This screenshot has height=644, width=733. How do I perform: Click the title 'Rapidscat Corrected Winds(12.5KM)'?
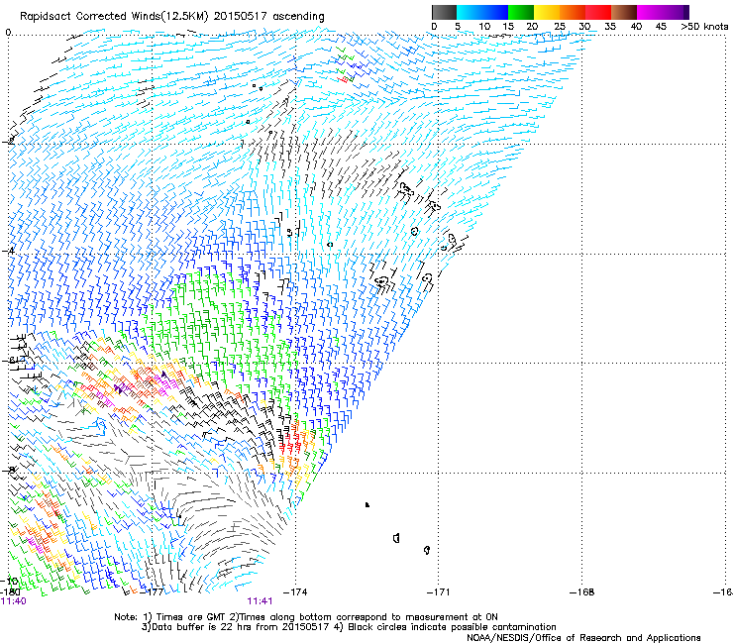click(x=115, y=17)
